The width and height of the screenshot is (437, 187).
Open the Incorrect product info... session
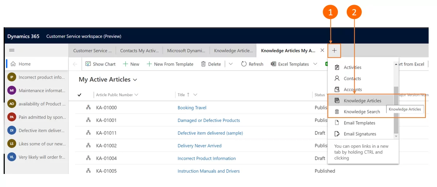[x=37, y=77]
